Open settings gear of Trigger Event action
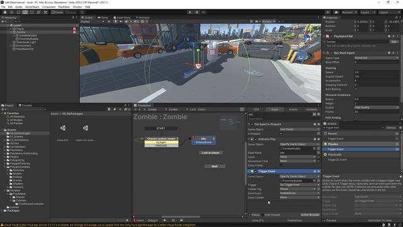 [319, 171]
